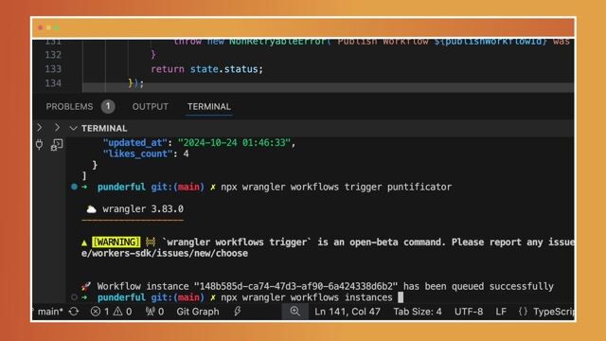
Task: Click the zoom magnifier icon in status bar
Action: click(x=294, y=312)
